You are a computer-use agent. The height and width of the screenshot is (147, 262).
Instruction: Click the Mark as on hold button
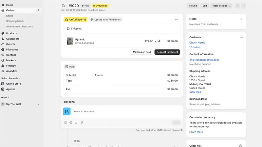click(x=142, y=52)
